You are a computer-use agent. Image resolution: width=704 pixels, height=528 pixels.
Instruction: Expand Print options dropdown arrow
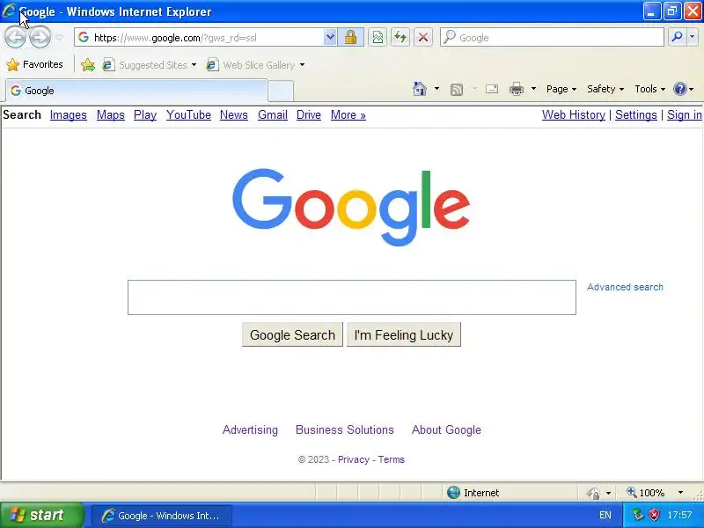[x=533, y=89]
